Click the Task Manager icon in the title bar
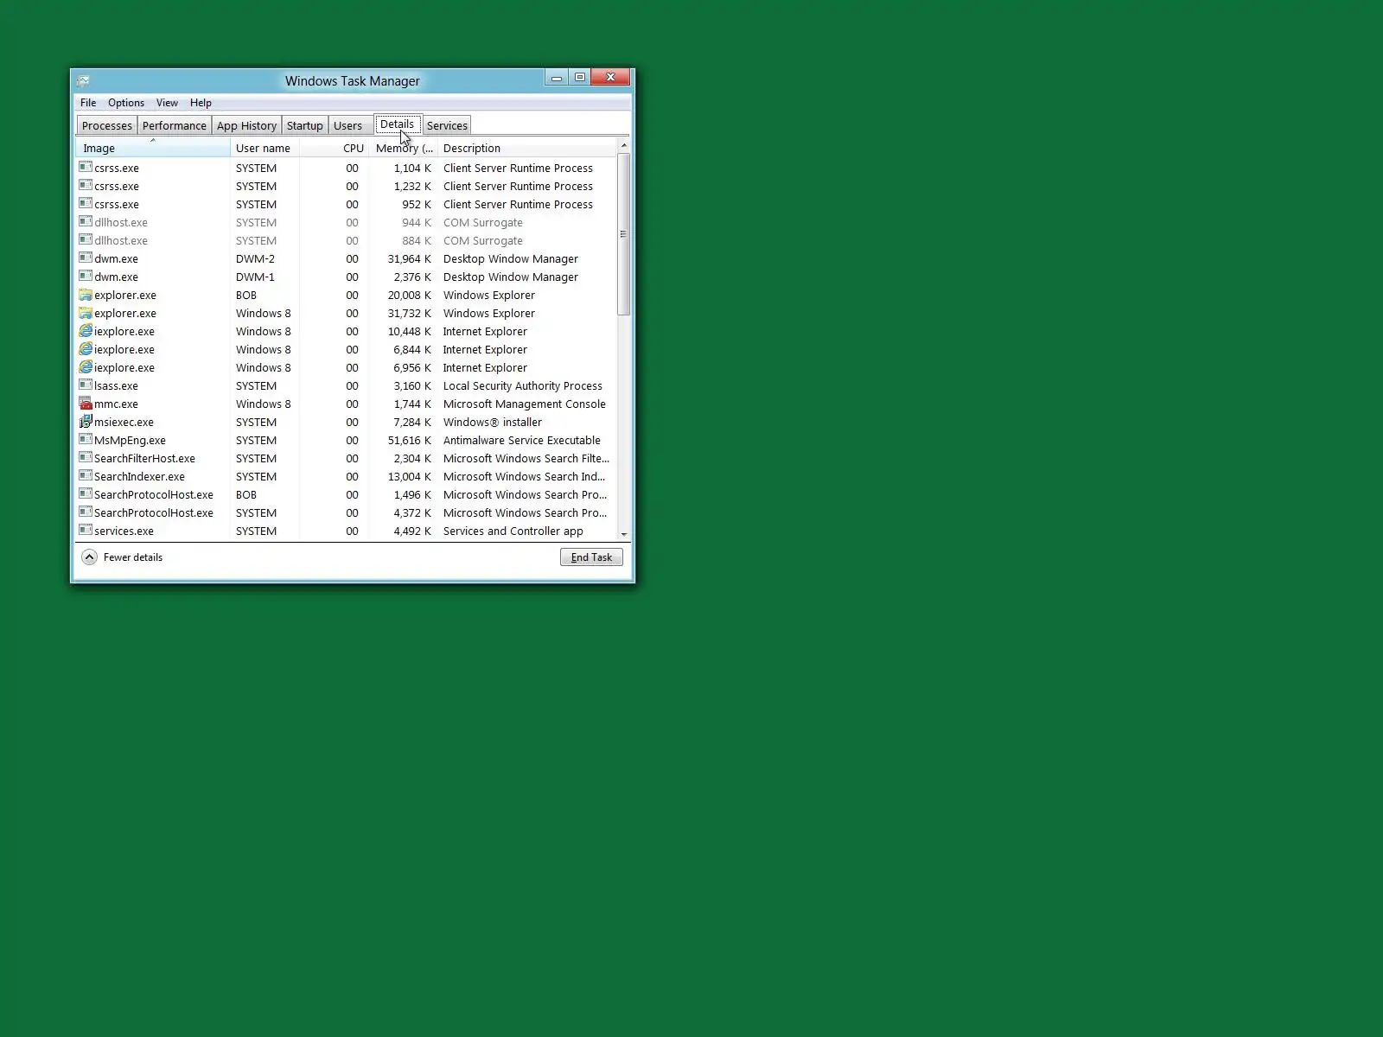 83,80
